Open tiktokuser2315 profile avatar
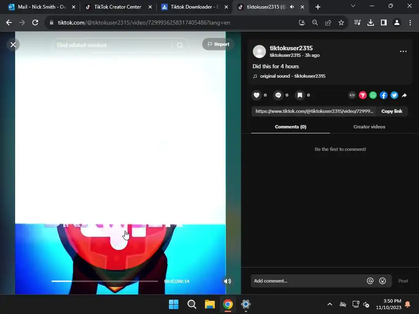The image size is (419, 314). click(259, 51)
